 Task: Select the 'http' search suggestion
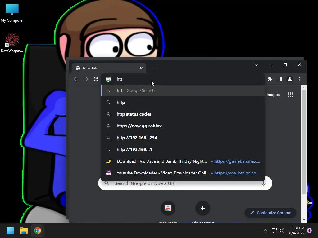coord(183,102)
